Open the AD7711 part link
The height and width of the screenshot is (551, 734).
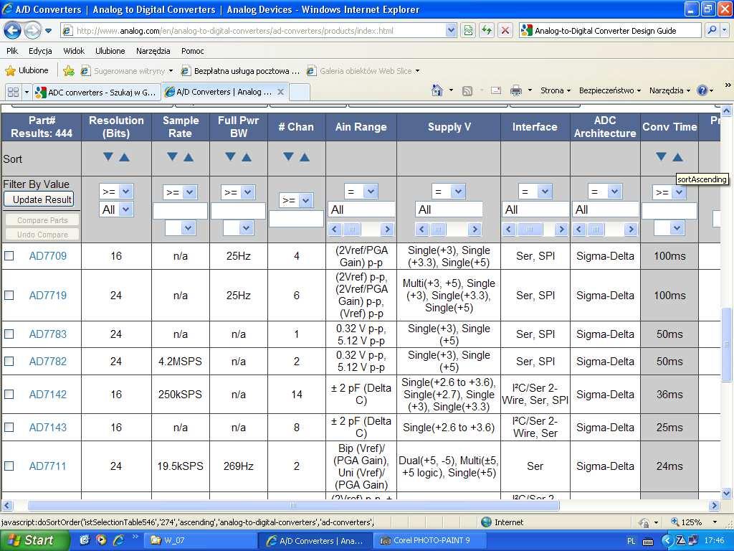[x=48, y=466]
